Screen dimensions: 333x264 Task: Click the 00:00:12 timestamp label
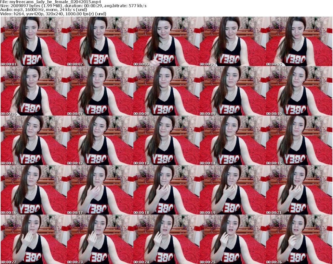coord(75,163)
